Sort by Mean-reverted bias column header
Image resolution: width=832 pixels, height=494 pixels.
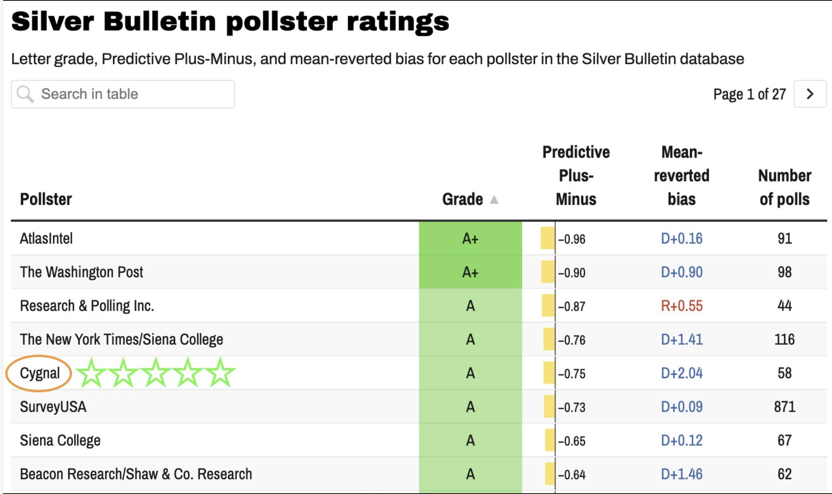[x=681, y=176]
